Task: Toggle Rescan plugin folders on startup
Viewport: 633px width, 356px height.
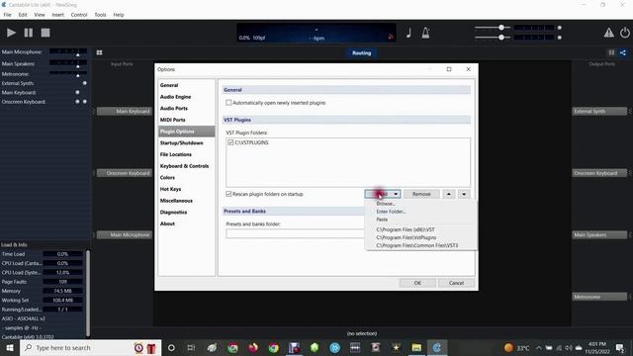Action: (228, 194)
